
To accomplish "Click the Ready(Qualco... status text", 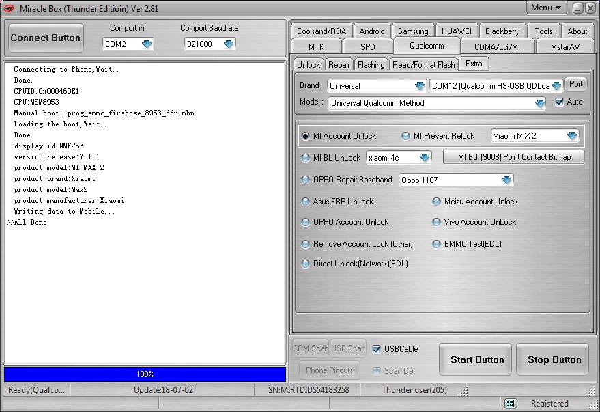I will click(36, 389).
